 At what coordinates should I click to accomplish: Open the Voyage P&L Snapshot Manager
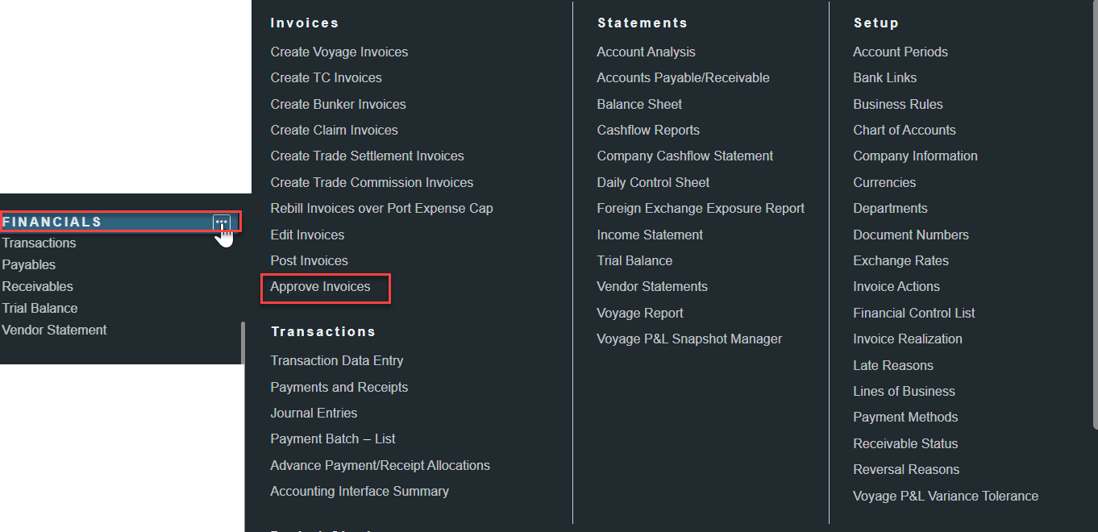click(688, 339)
